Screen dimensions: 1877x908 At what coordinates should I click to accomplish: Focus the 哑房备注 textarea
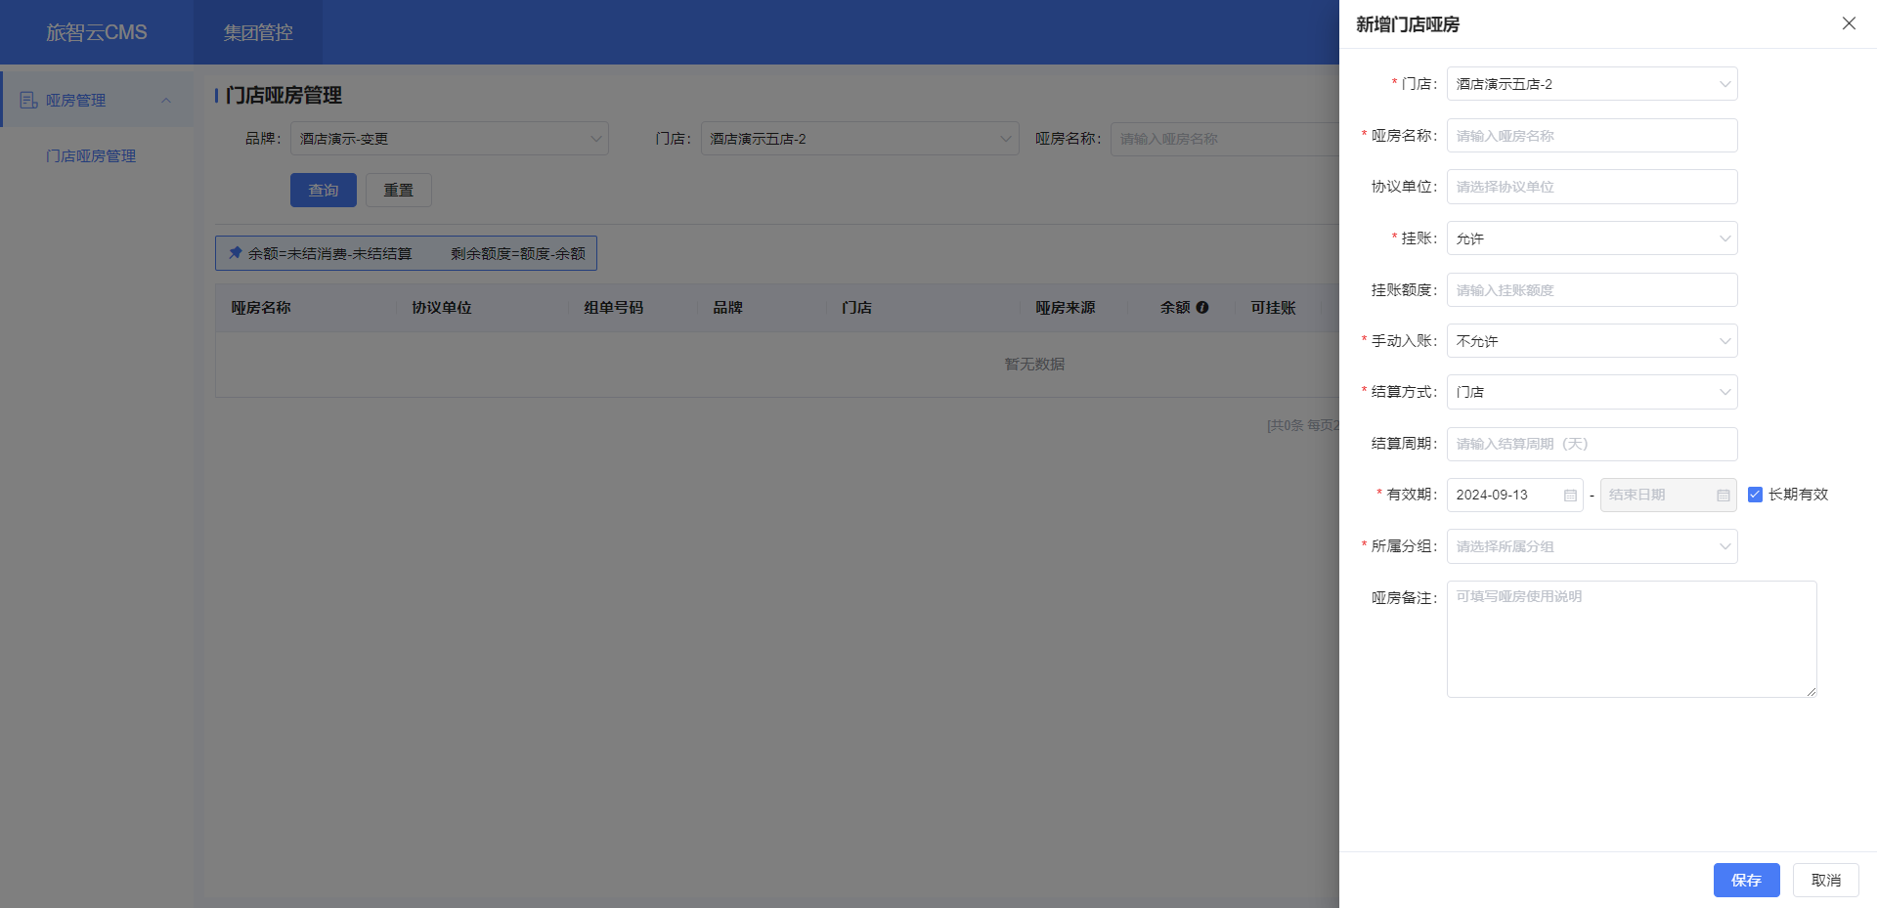pos(1632,639)
